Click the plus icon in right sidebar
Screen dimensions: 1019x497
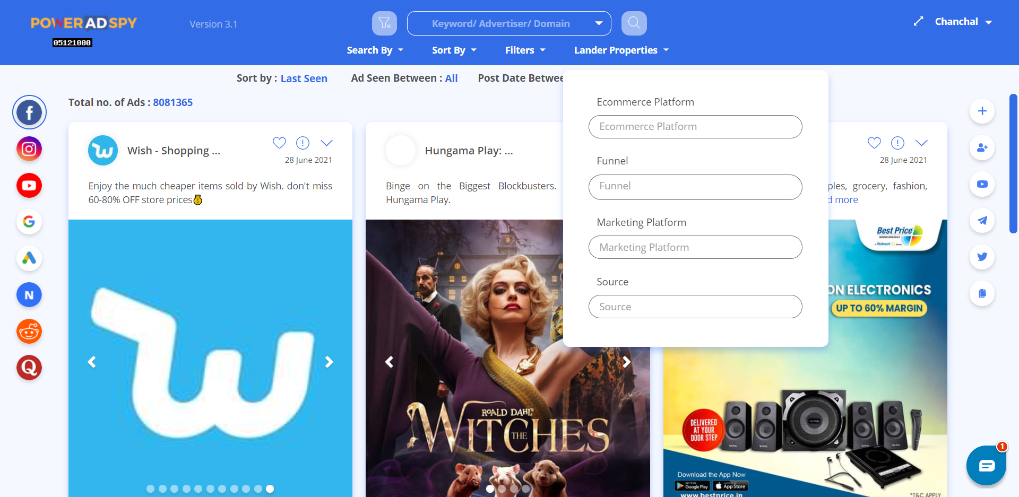[982, 111]
